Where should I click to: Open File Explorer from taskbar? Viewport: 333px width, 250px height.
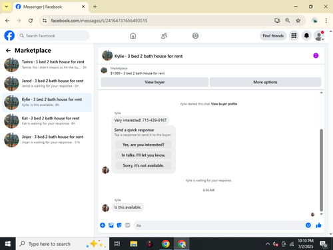[134, 244]
